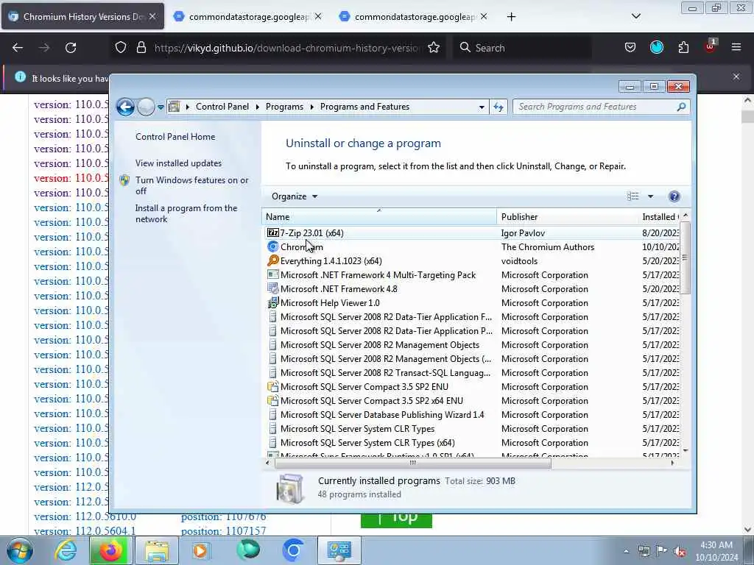
Task: Click the horizontal scrollbar of program list
Action: pyautogui.click(x=412, y=463)
